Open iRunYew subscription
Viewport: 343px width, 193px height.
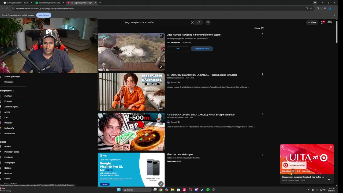(8, 96)
